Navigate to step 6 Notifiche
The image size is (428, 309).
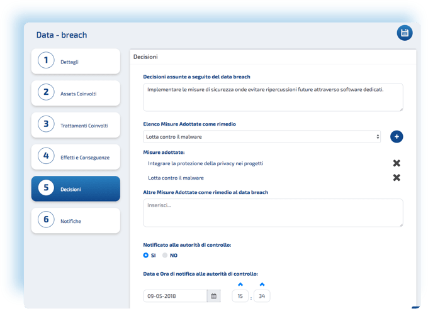click(x=76, y=220)
